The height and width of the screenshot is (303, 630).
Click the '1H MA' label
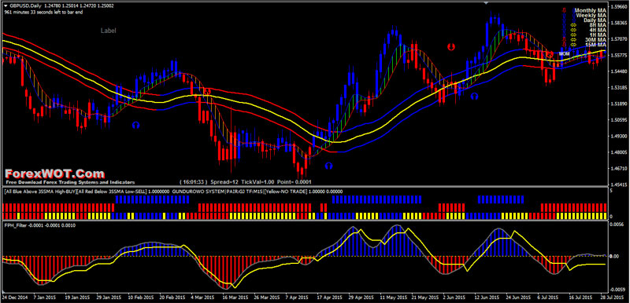(x=598, y=35)
